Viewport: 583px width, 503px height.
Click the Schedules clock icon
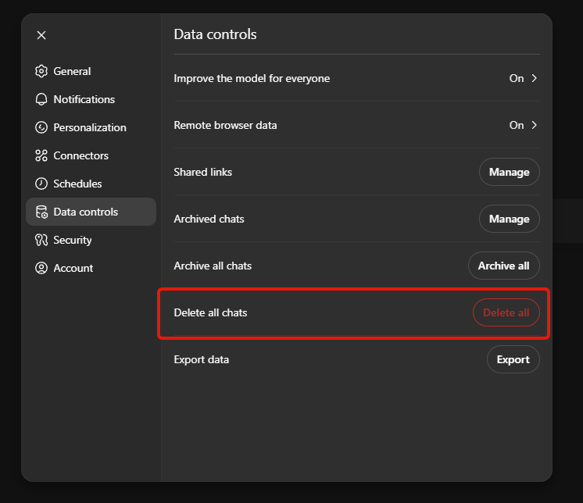coord(41,184)
